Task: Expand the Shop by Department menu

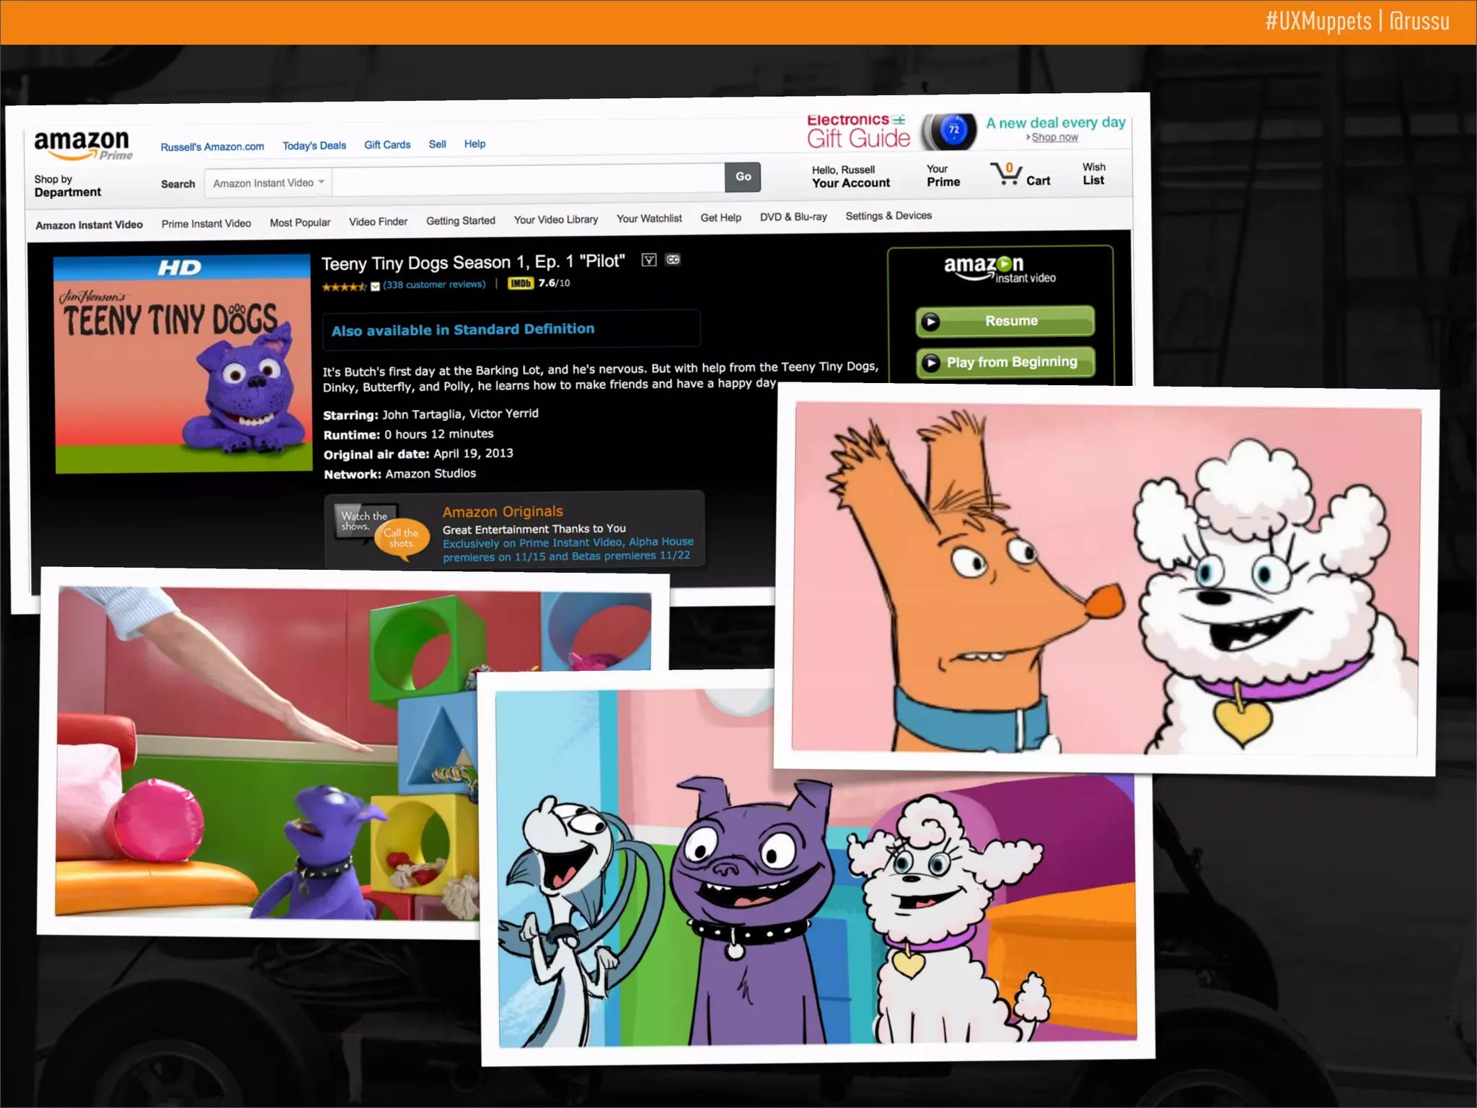Action: (67, 186)
